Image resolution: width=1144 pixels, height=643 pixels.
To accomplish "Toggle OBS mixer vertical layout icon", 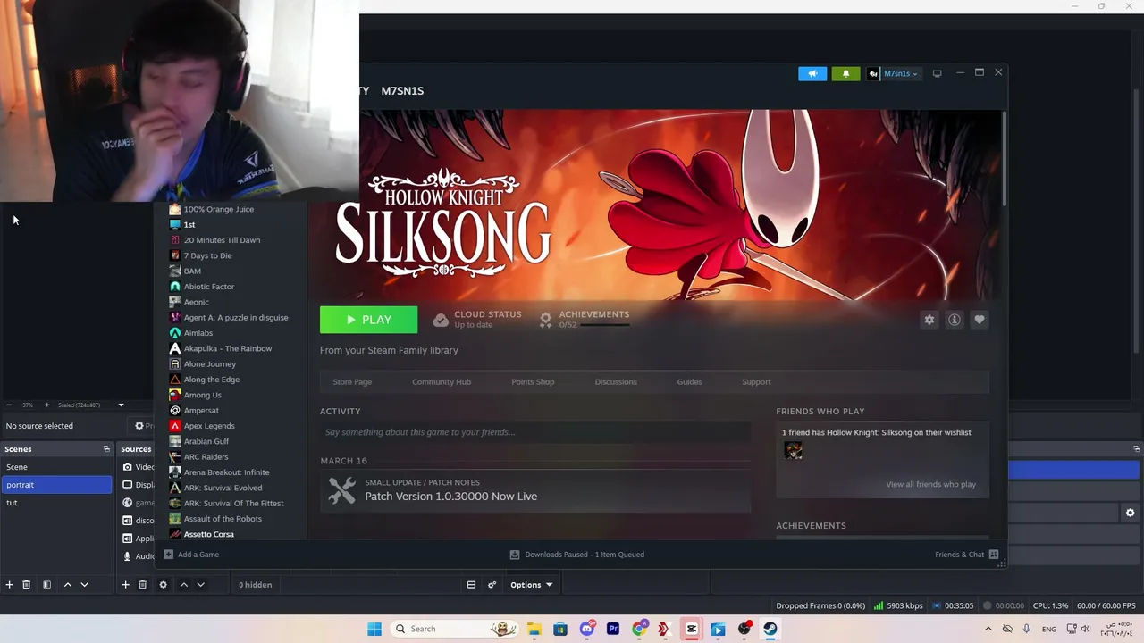I will 471,585.
